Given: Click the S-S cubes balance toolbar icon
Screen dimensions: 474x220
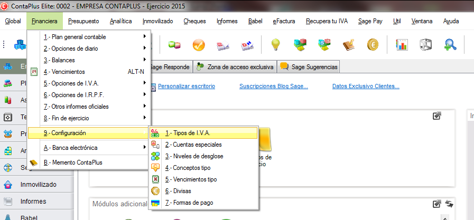Looking at the screenshot, I should (324, 45).
